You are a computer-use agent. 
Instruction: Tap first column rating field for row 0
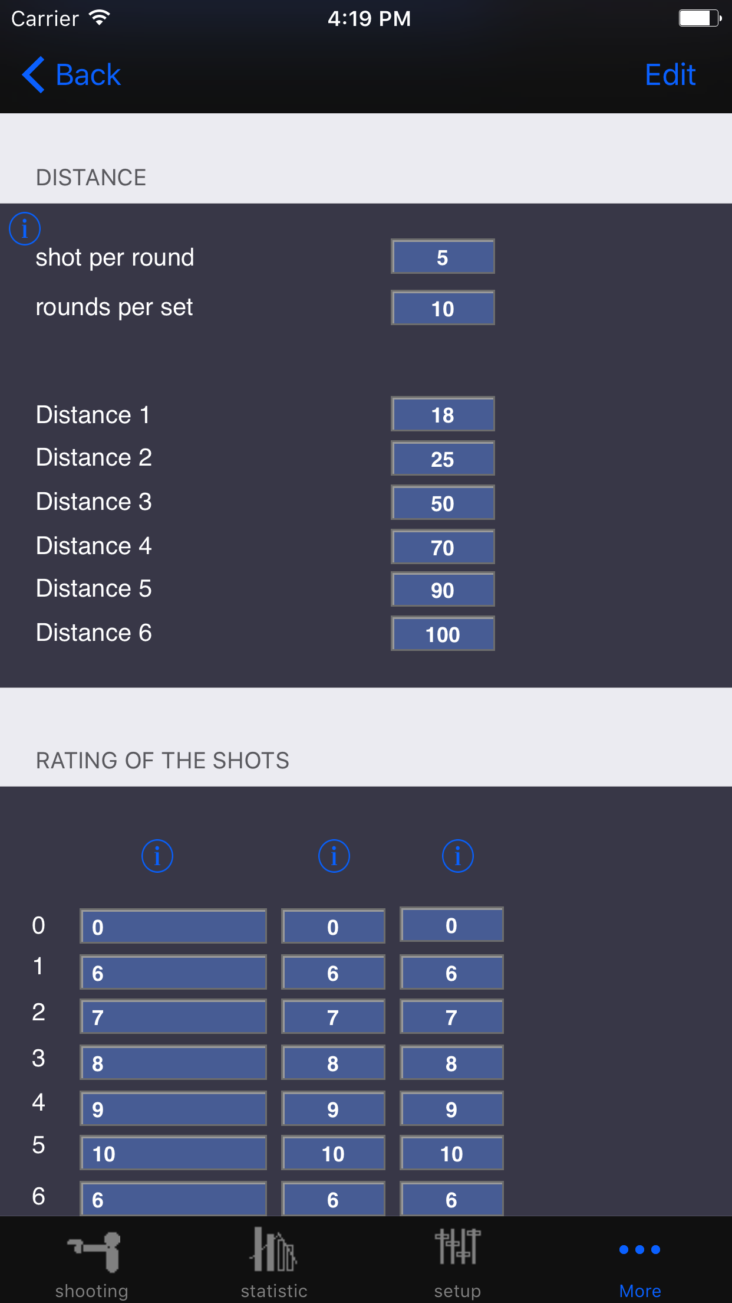pos(173,926)
